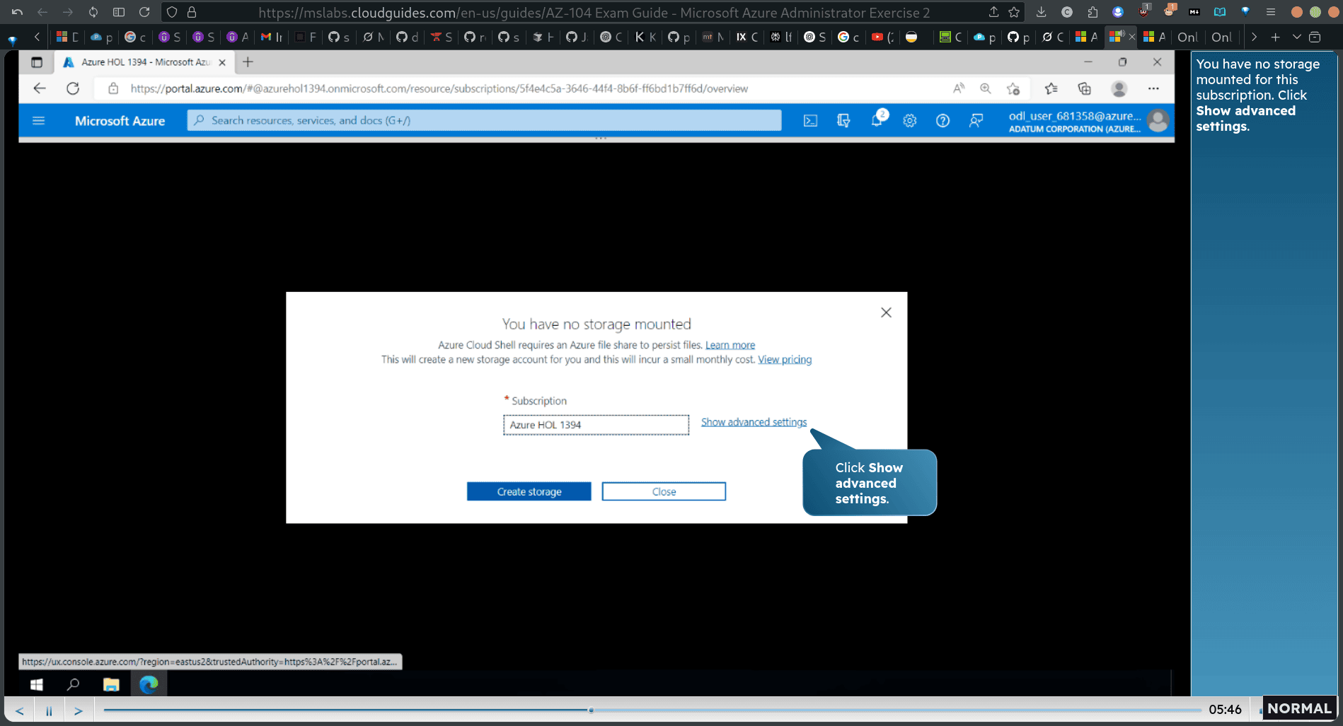Screen dimensions: 1343x726
Task: Reload the outer browser page
Action: pyautogui.click(x=144, y=12)
